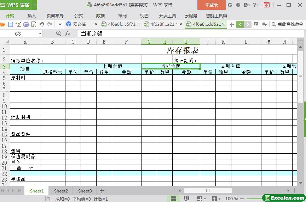Click the zoom magnifier beside the formula bar
306x202 pixels.
point(58,33)
